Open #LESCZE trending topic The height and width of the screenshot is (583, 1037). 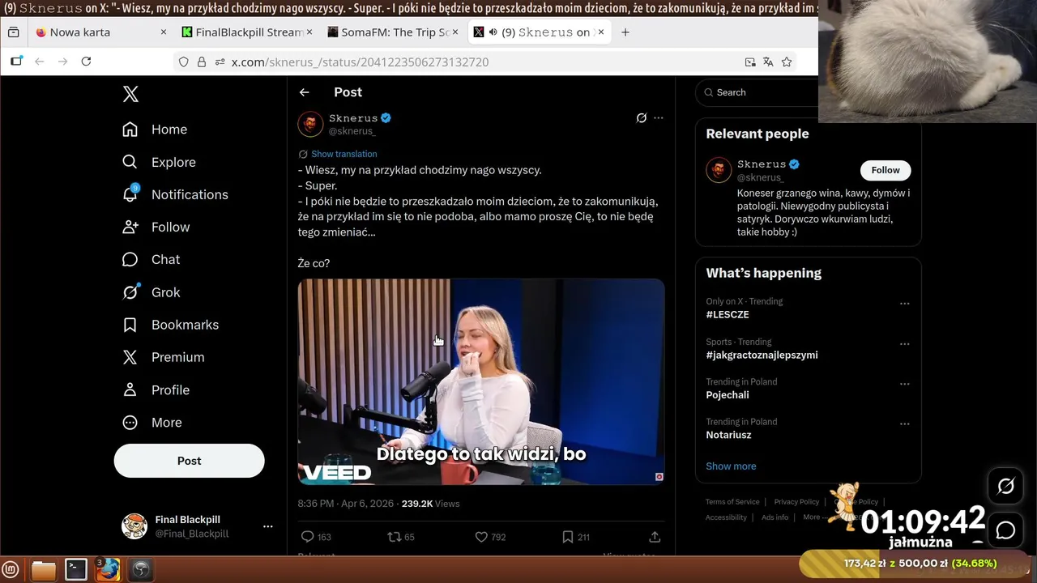coord(728,315)
